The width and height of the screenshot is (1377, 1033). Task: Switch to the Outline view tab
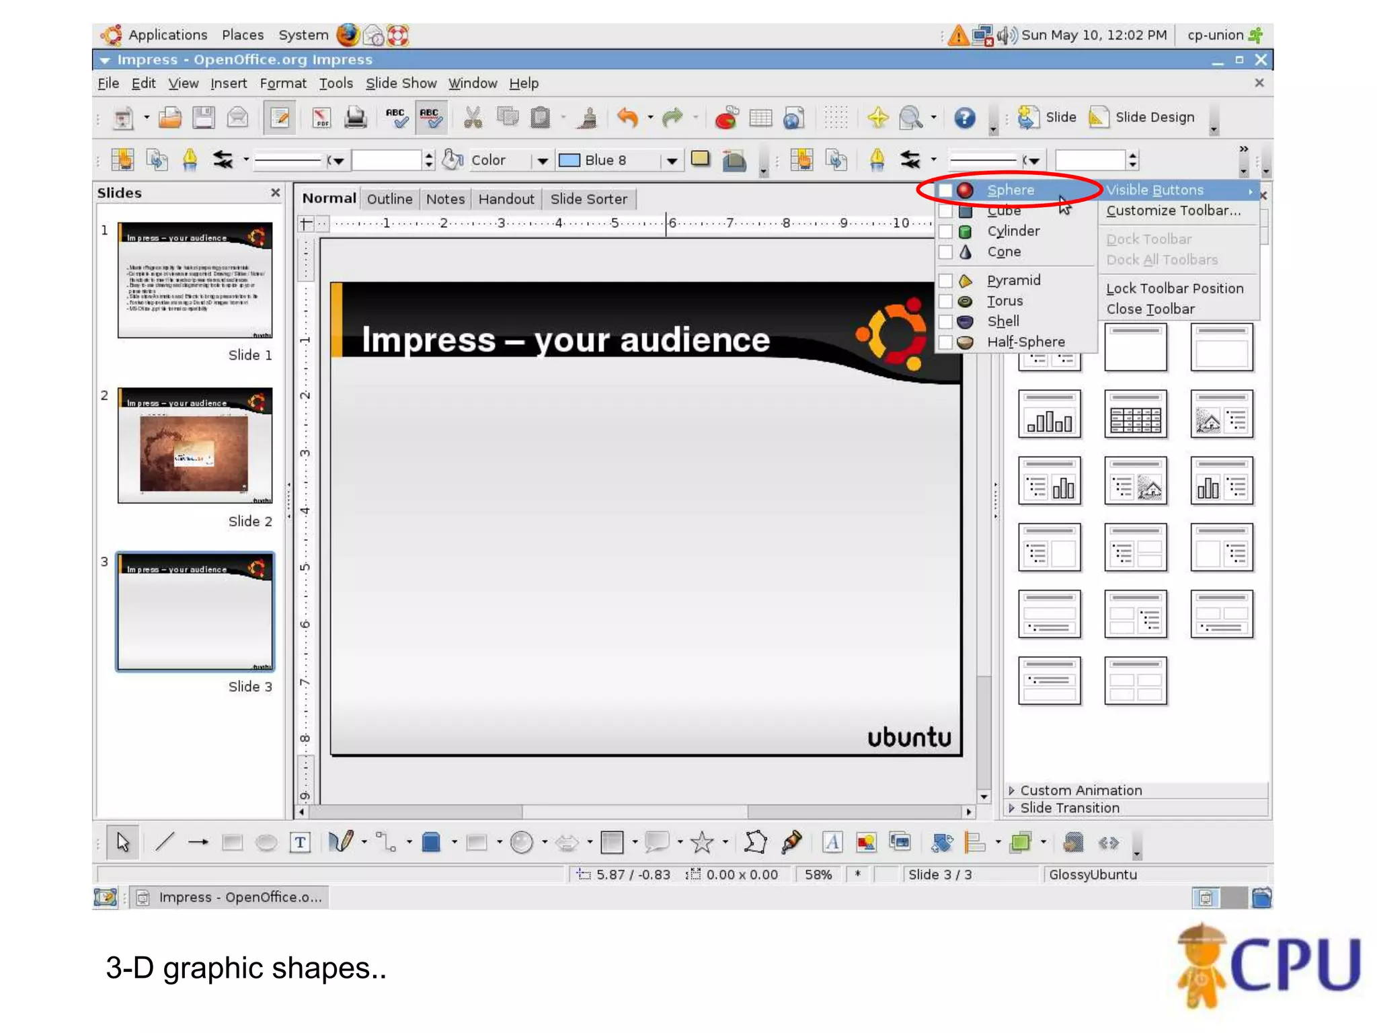click(x=389, y=199)
